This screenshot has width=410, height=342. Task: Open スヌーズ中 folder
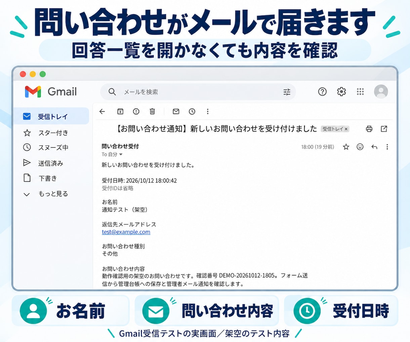tap(46, 148)
